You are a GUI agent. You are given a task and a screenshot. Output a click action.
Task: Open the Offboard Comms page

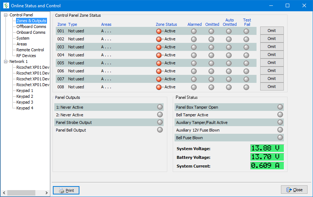click(31, 27)
